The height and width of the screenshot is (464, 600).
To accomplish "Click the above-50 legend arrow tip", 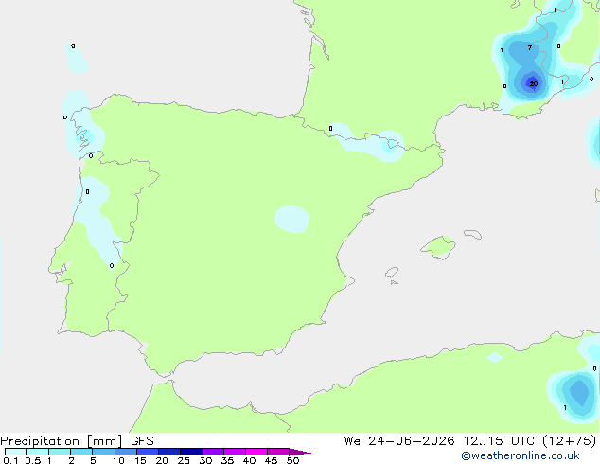I will [300, 452].
